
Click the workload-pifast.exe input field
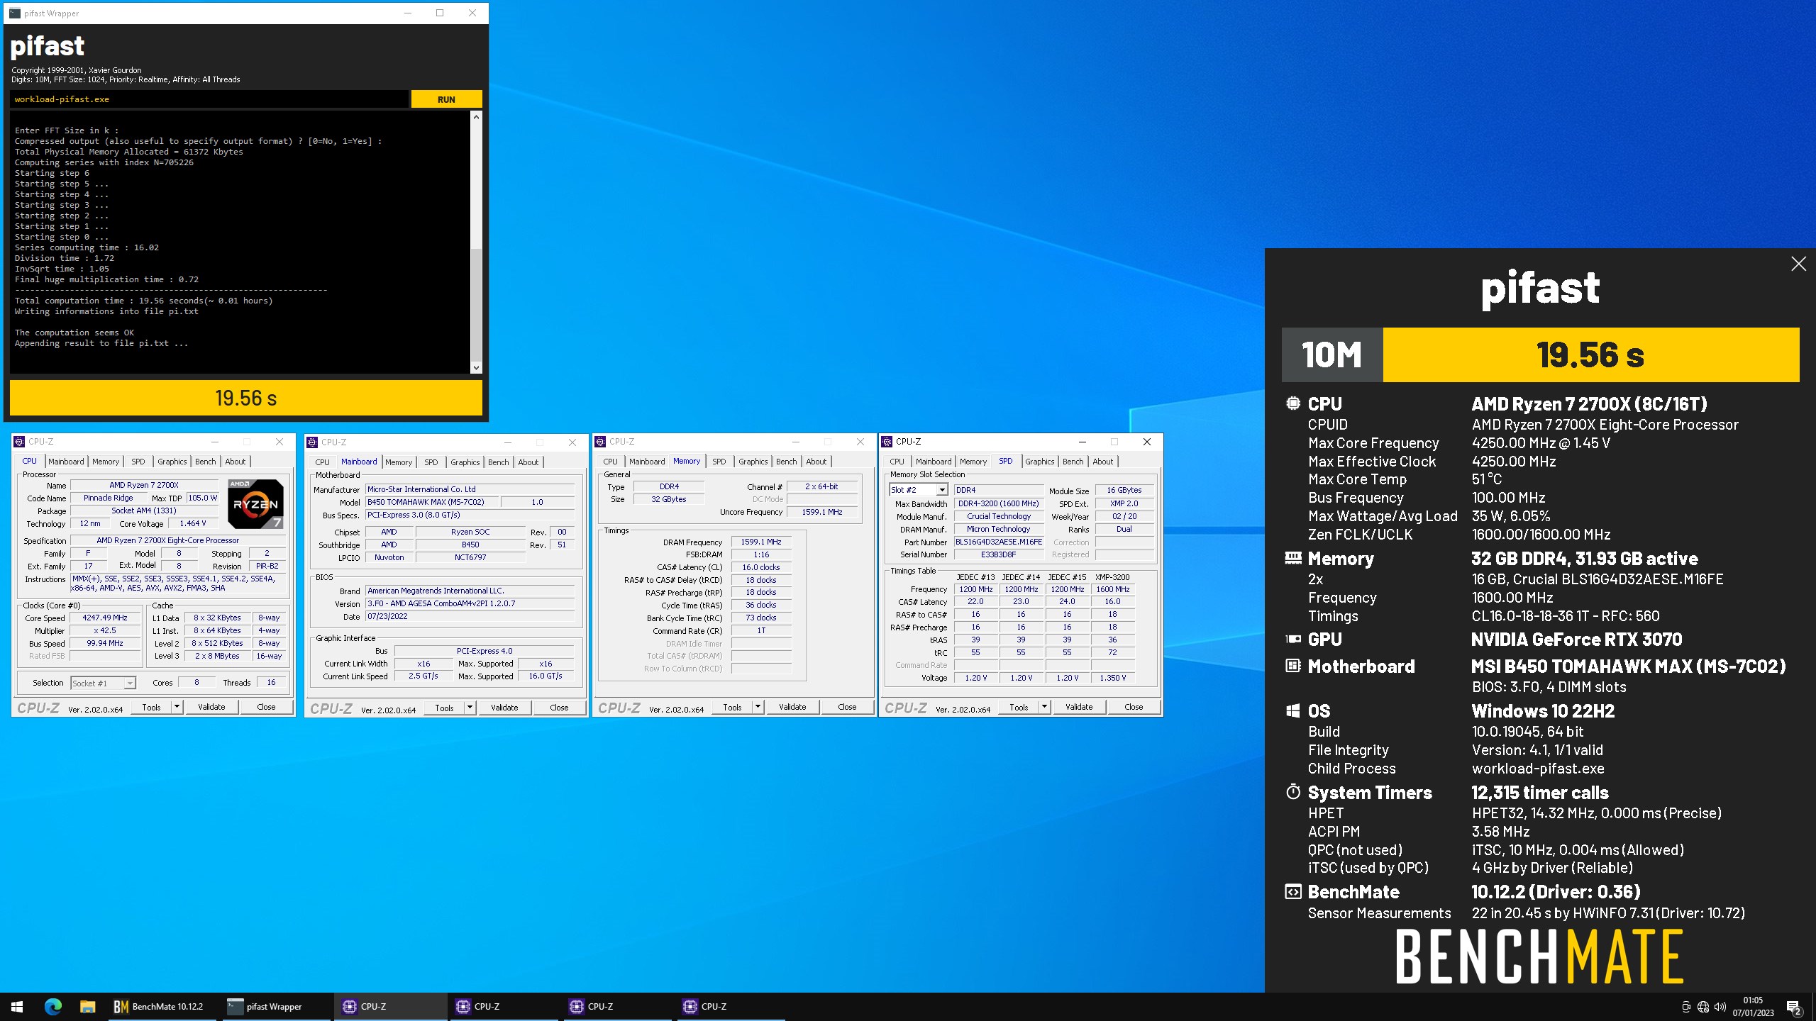pos(209,99)
